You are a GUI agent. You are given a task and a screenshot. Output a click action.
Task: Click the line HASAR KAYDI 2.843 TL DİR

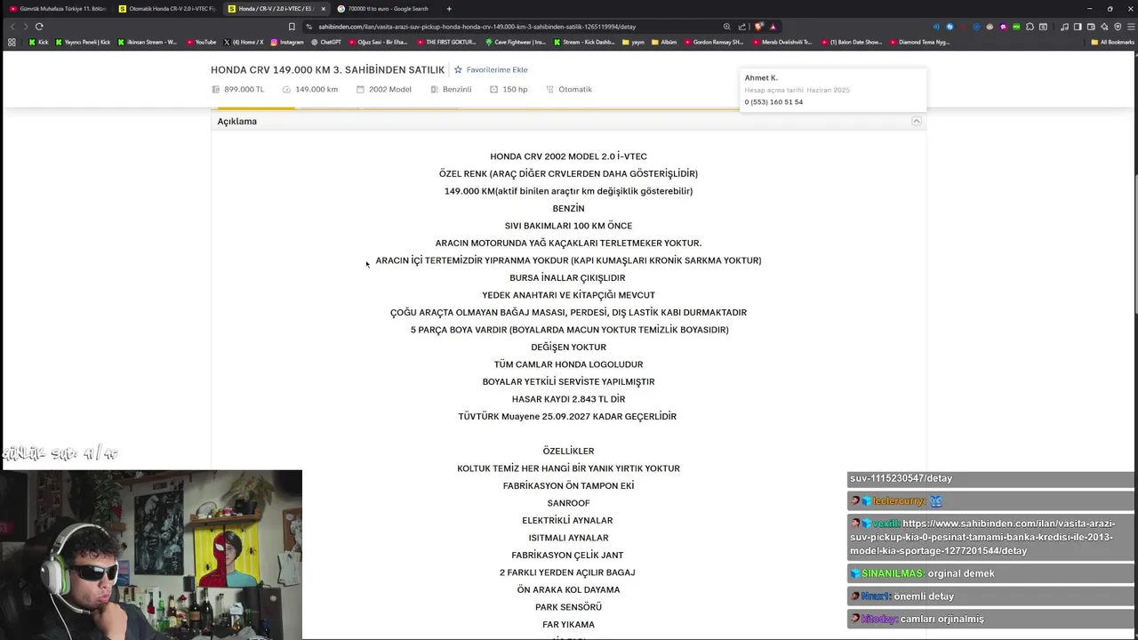point(568,399)
